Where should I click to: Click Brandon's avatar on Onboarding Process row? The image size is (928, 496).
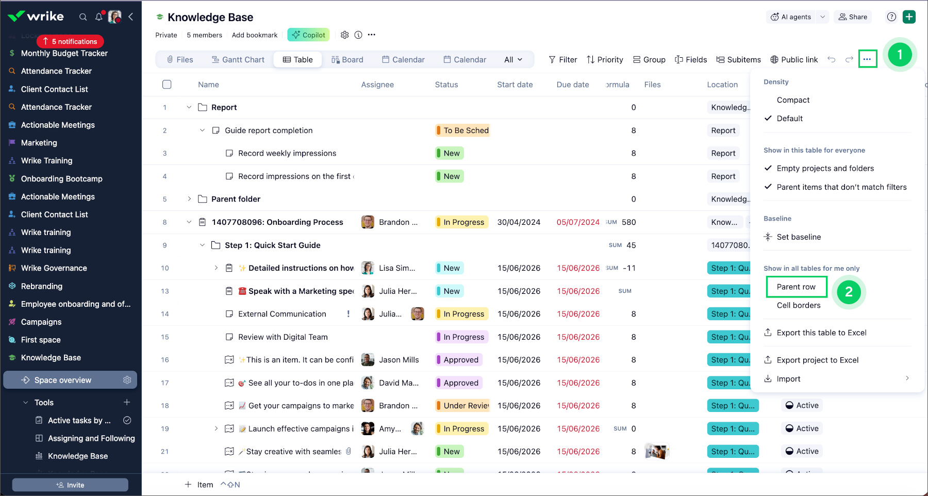click(x=368, y=222)
